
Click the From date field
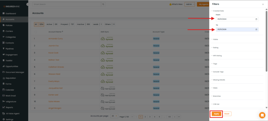(x=237, y=19)
